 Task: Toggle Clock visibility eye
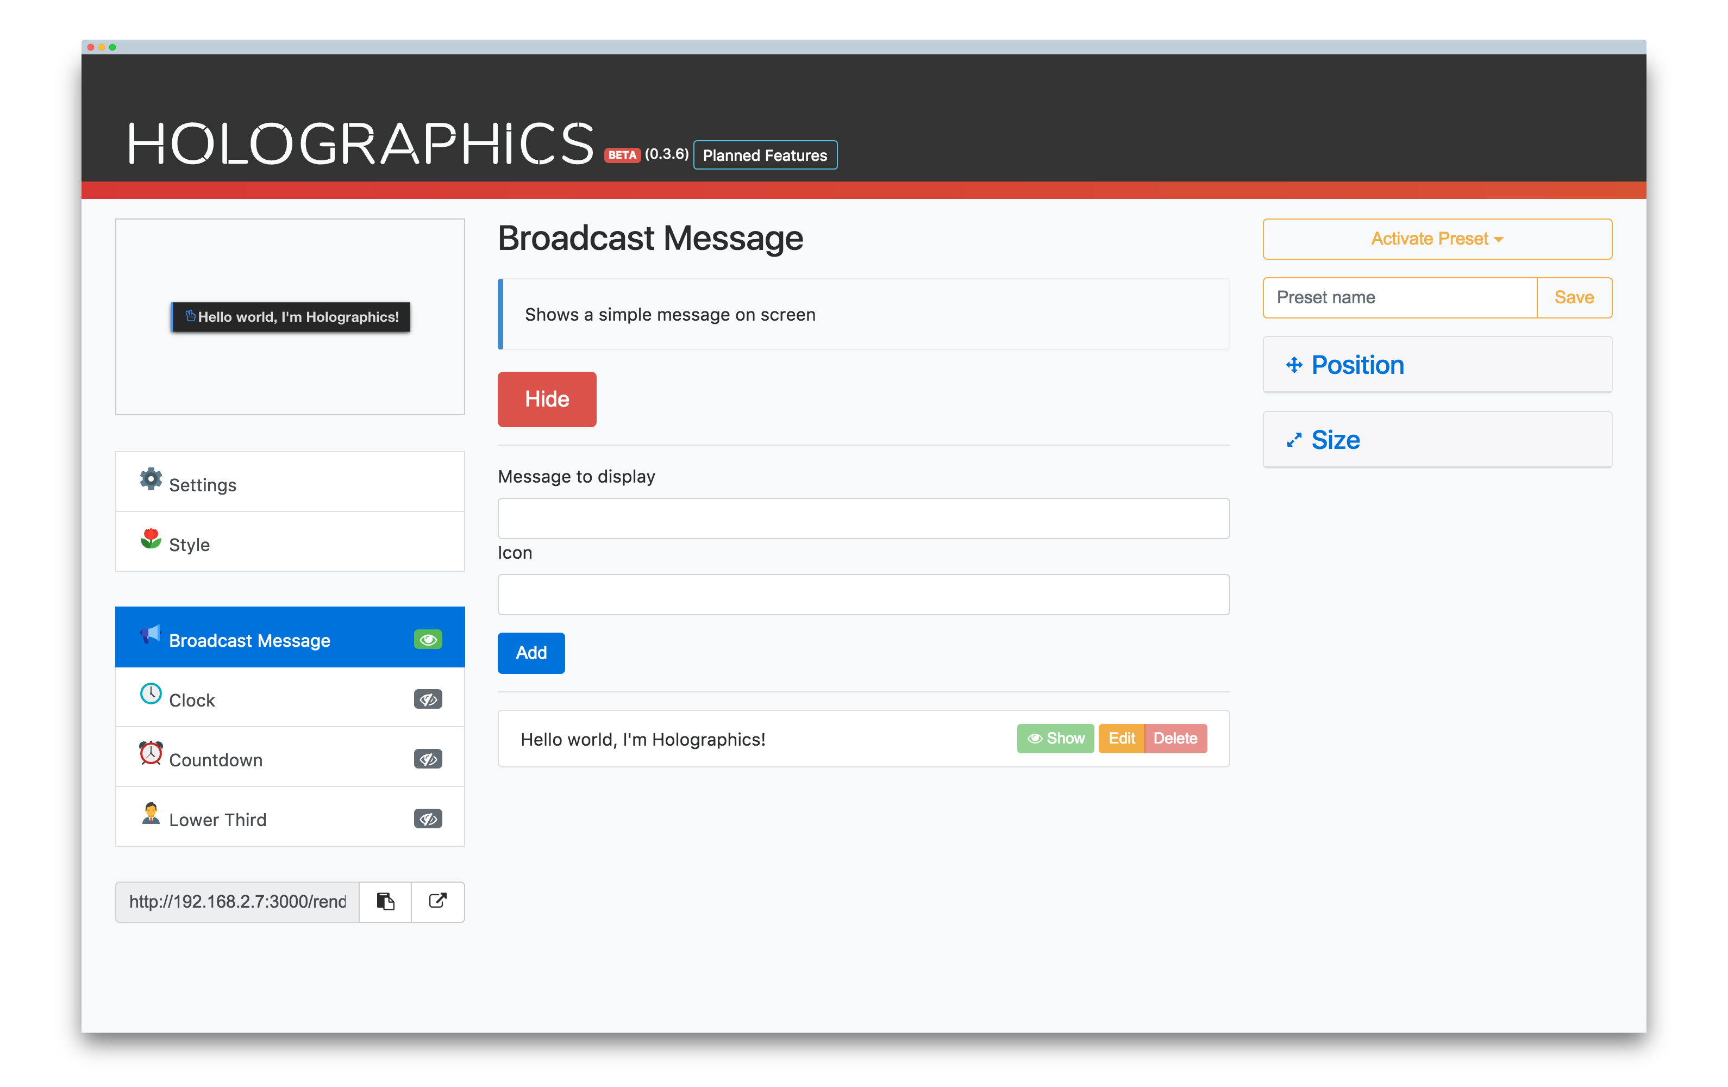[x=428, y=698]
